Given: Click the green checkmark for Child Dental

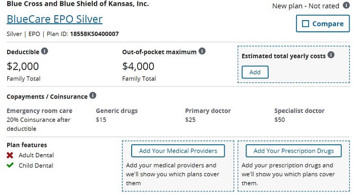Looking at the screenshot, I should [10, 165].
